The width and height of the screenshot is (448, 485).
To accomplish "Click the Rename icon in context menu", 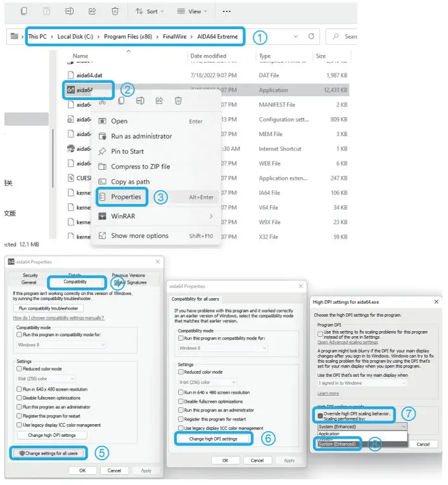I will (140, 101).
